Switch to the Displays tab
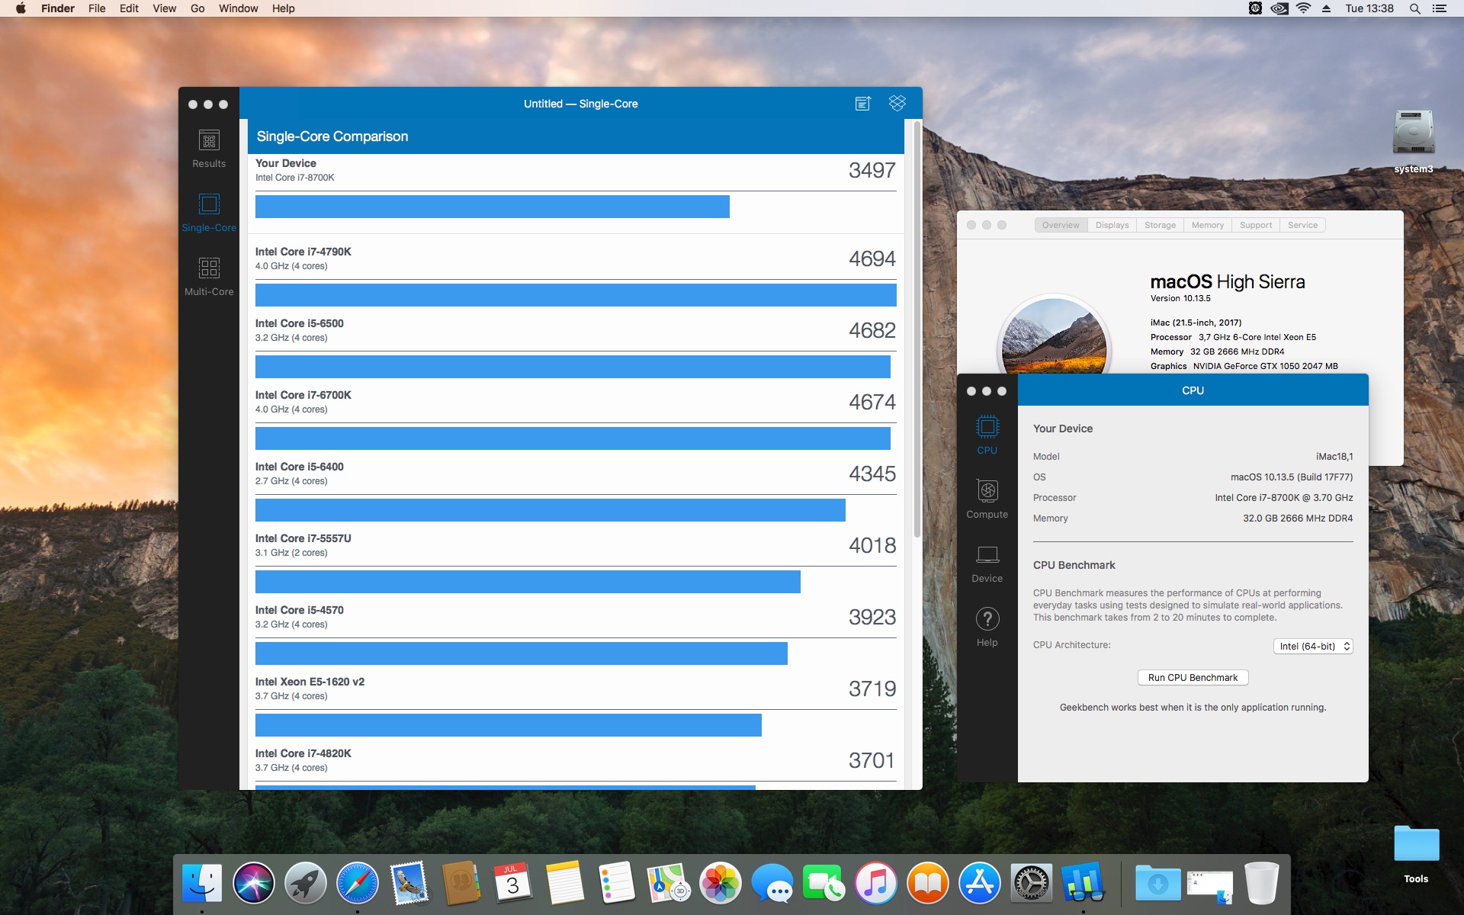 coord(1112,225)
